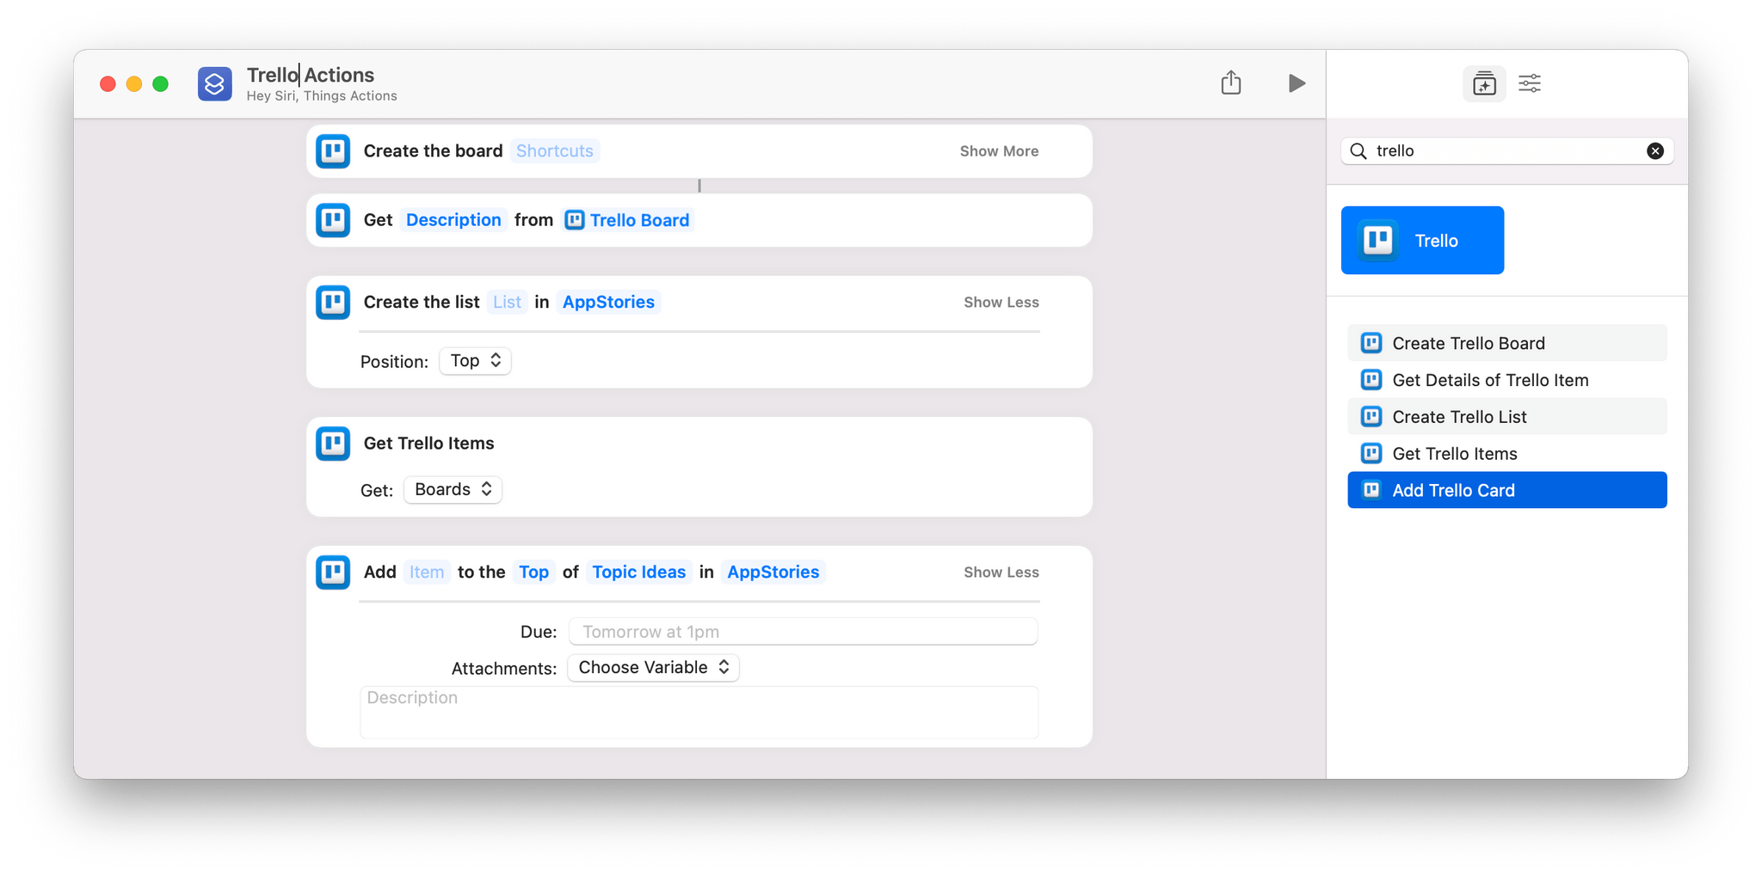Select the Trello app category tile

(x=1422, y=241)
